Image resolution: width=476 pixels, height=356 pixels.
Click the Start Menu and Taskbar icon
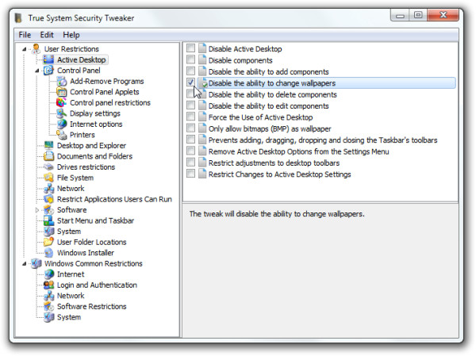pyautogui.click(x=48, y=220)
